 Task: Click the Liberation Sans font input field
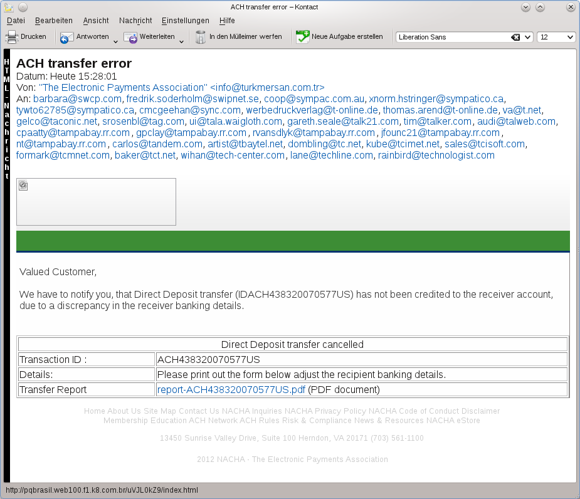pos(451,37)
